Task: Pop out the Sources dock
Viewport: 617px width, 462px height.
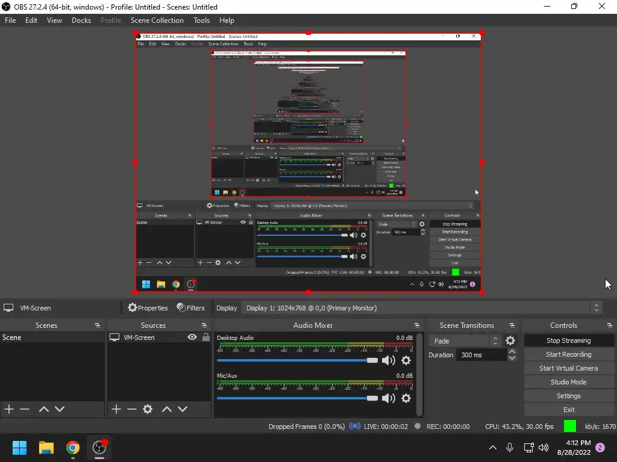Action: 204,325
